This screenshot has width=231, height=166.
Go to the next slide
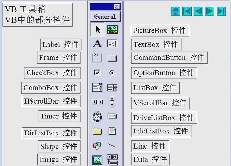point(210,11)
